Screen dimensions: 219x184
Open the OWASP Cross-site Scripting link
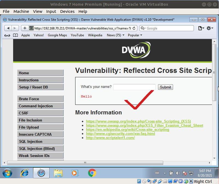click(x=138, y=121)
